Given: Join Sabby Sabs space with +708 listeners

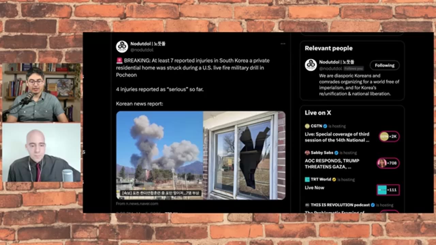Looking at the screenshot, I should coord(388,163).
